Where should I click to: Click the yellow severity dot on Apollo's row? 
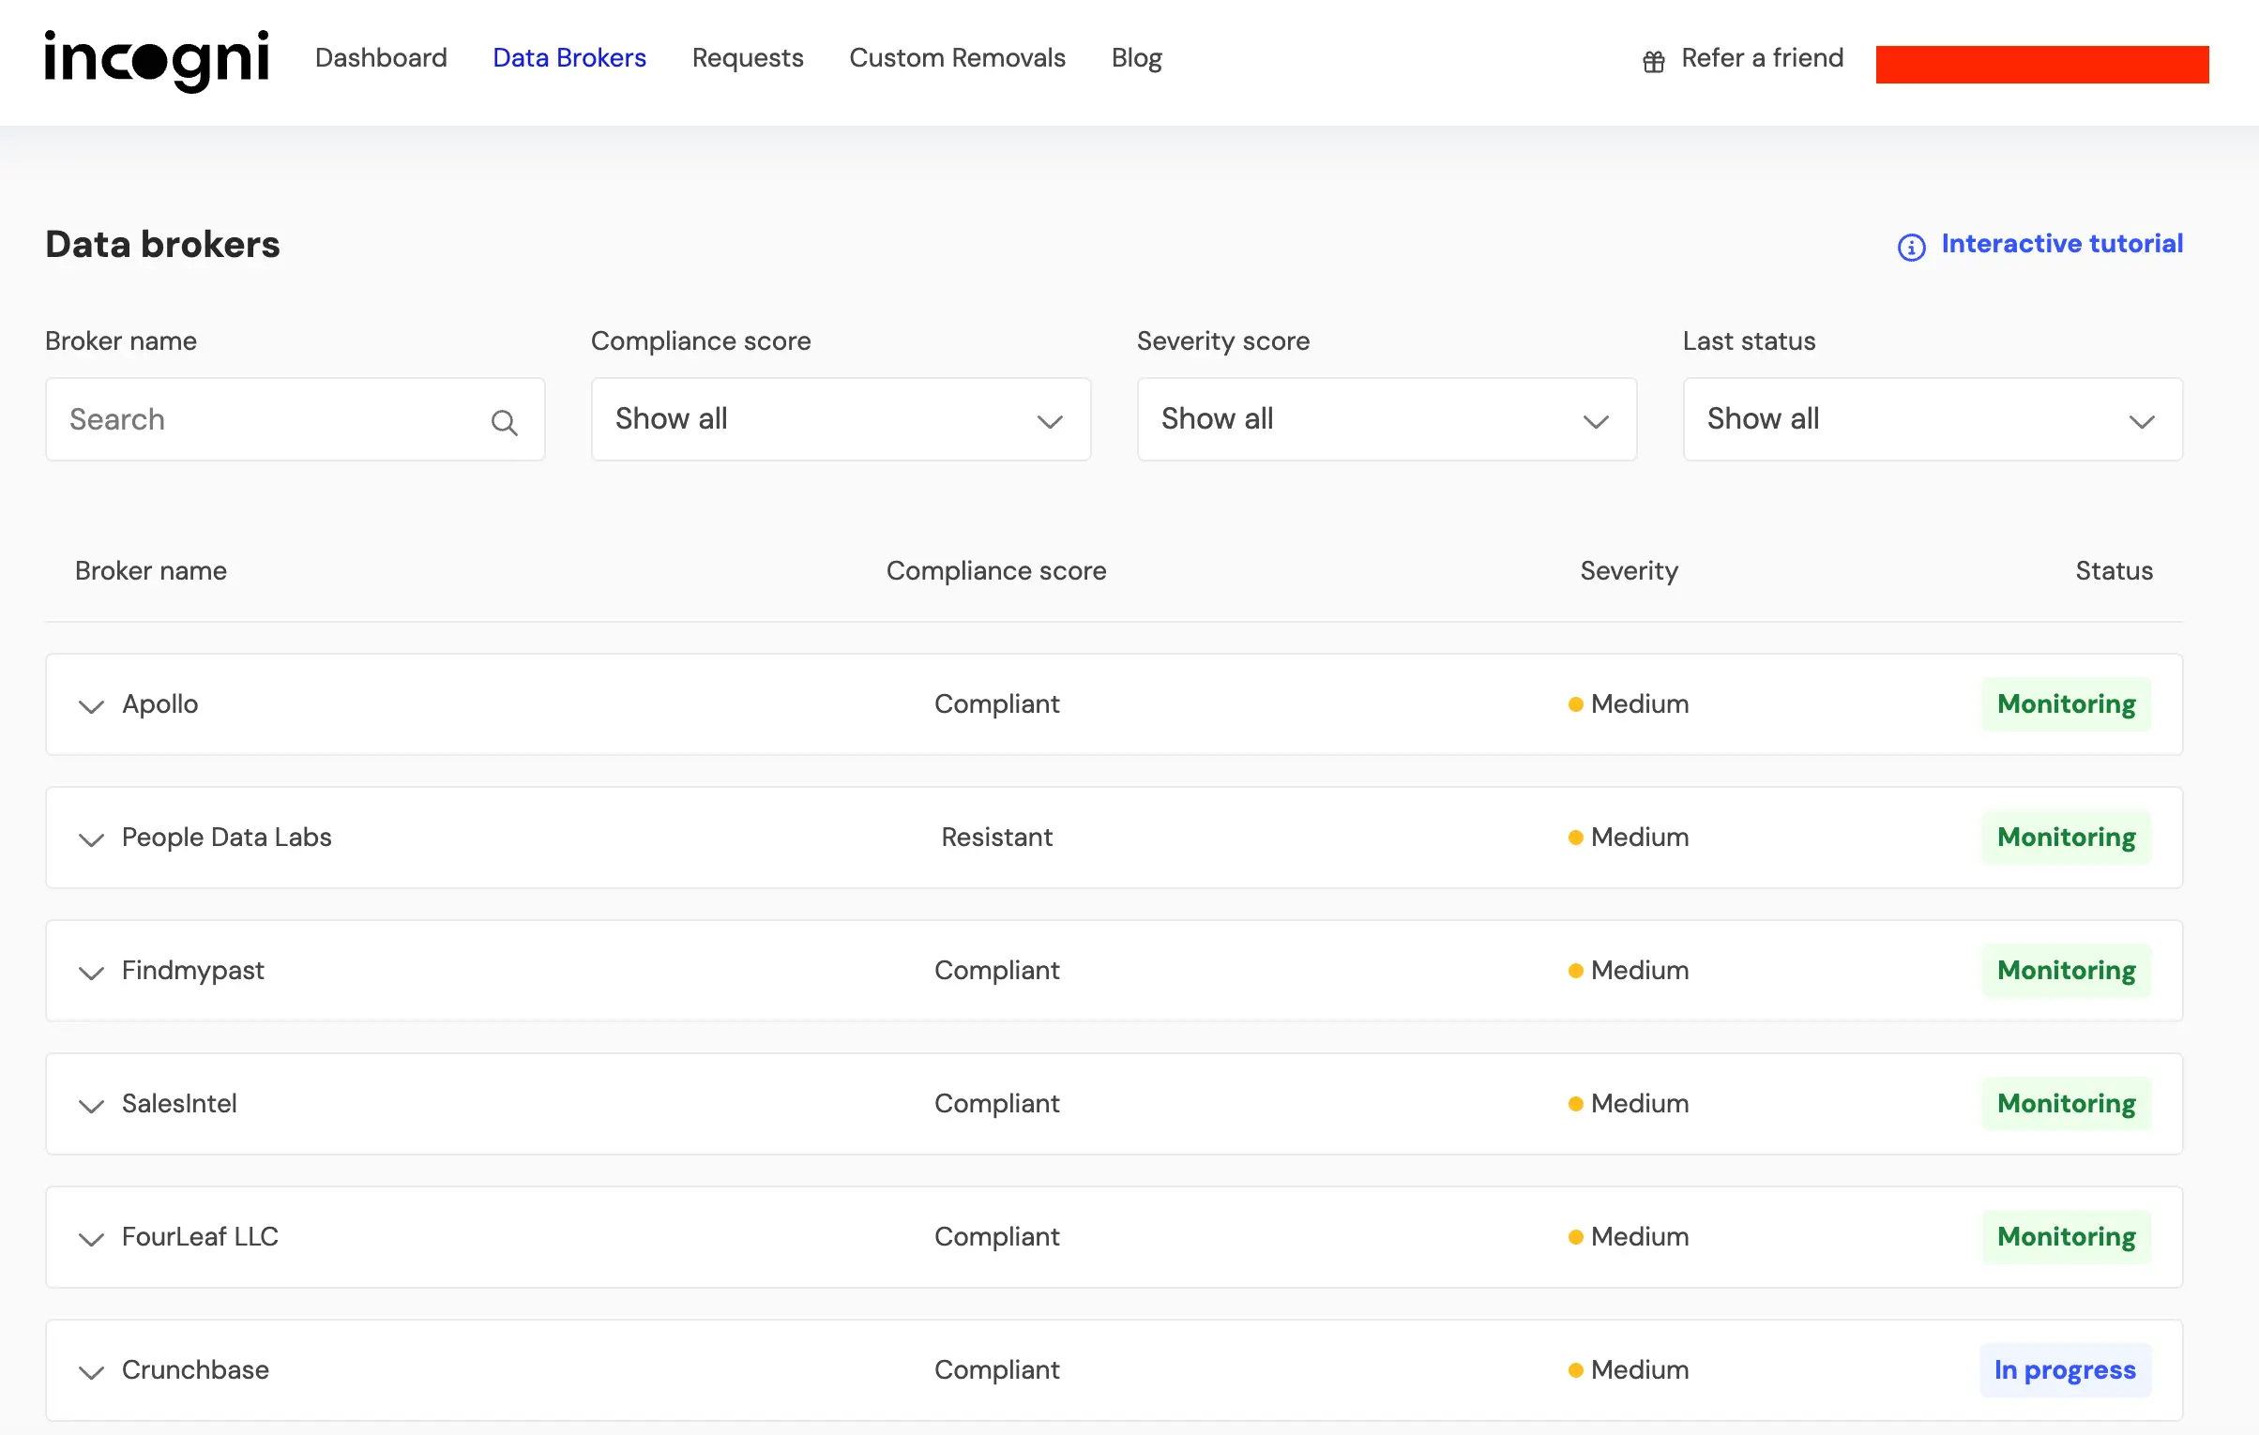[x=1574, y=703]
